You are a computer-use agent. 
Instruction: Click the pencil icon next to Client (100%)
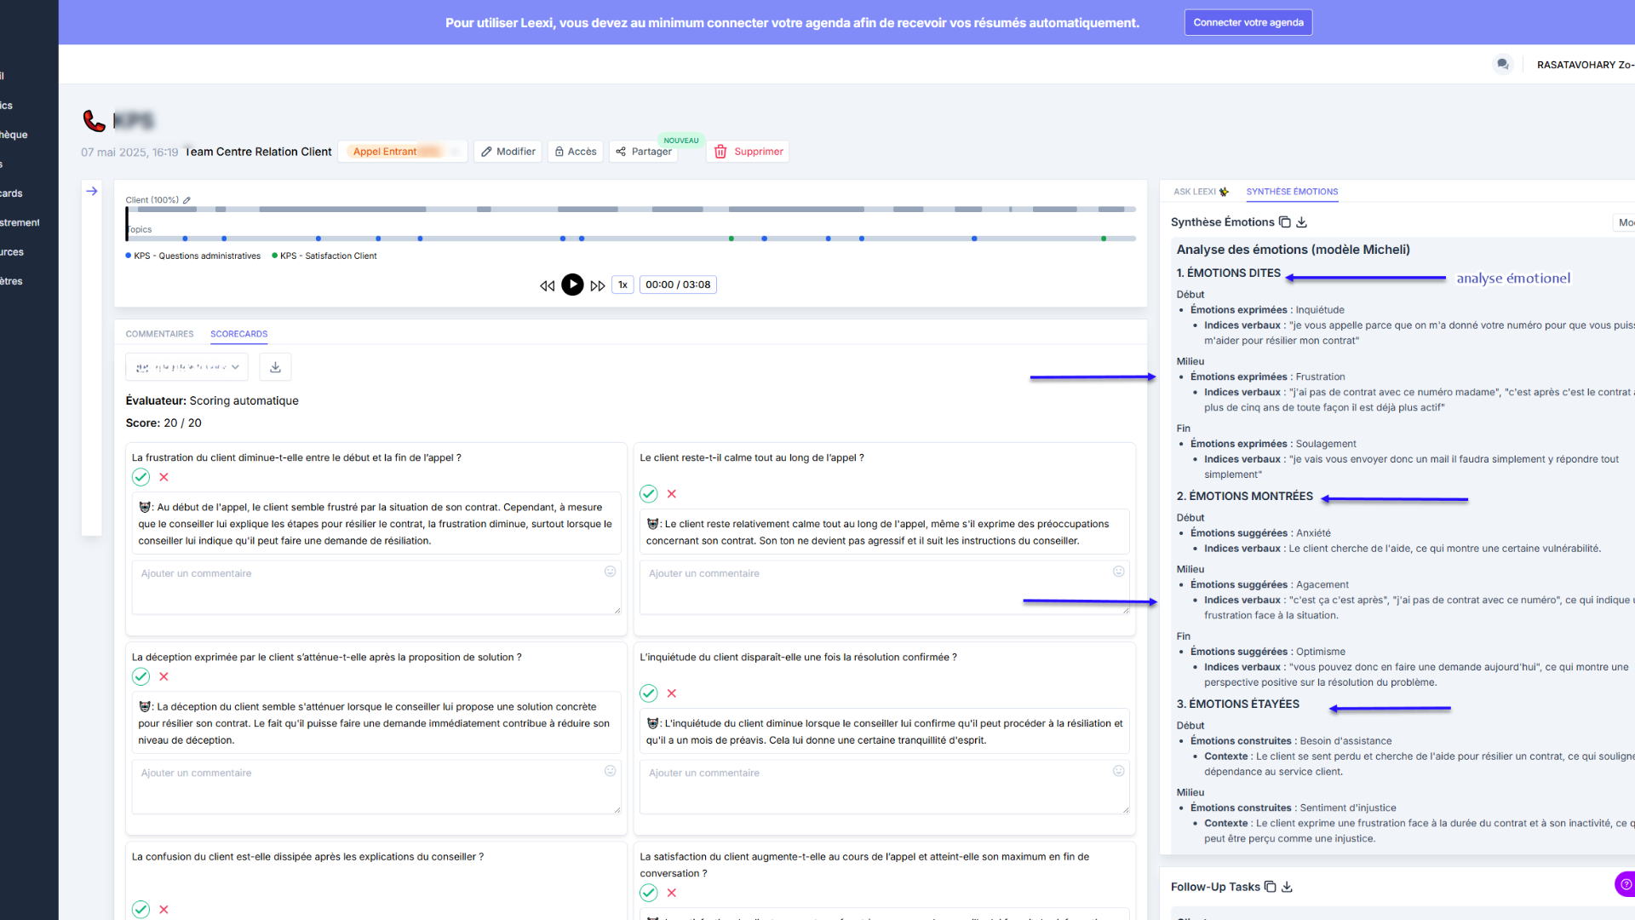point(186,199)
